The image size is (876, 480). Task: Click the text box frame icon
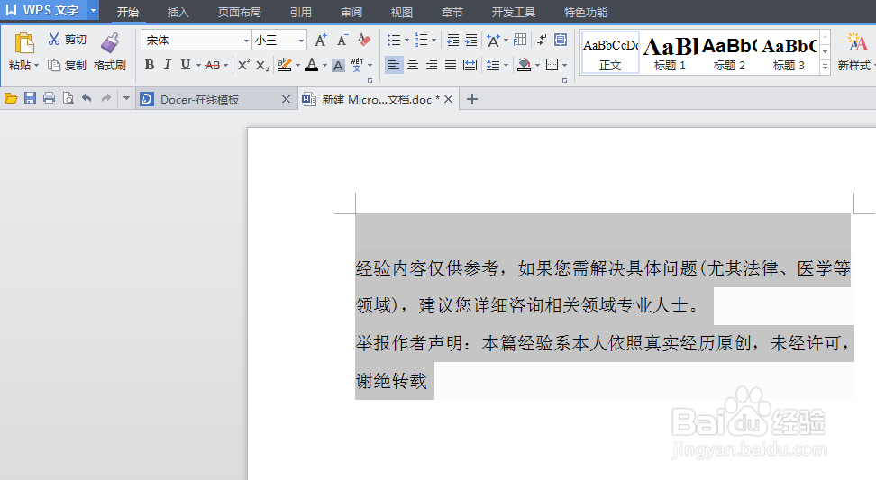561,40
